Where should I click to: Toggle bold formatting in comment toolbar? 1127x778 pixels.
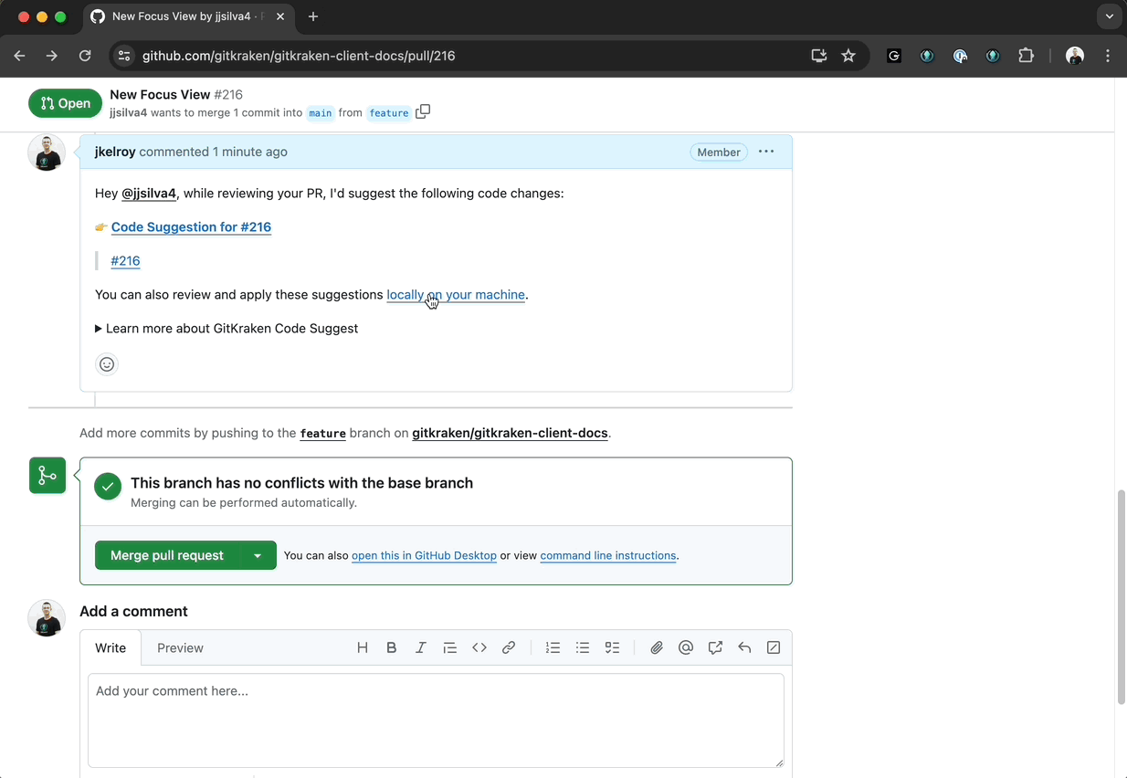pyautogui.click(x=392, y=647)
